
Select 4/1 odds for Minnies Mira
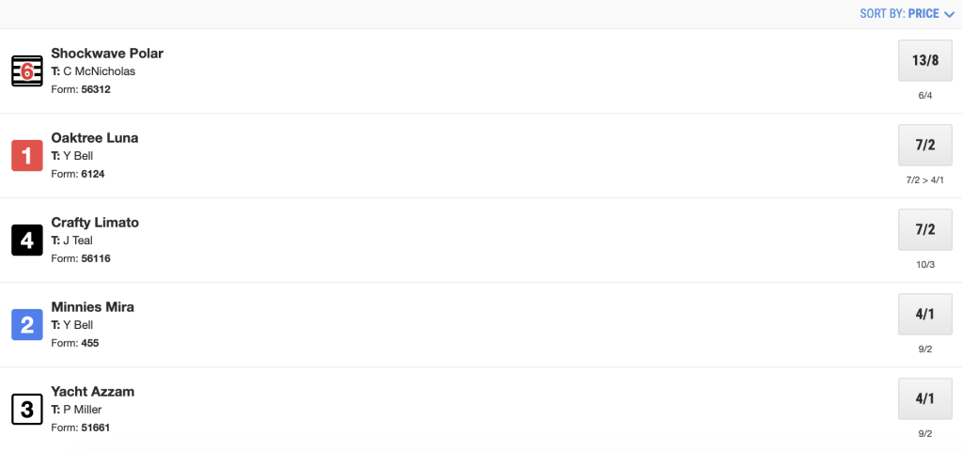(x=924, y=314)
